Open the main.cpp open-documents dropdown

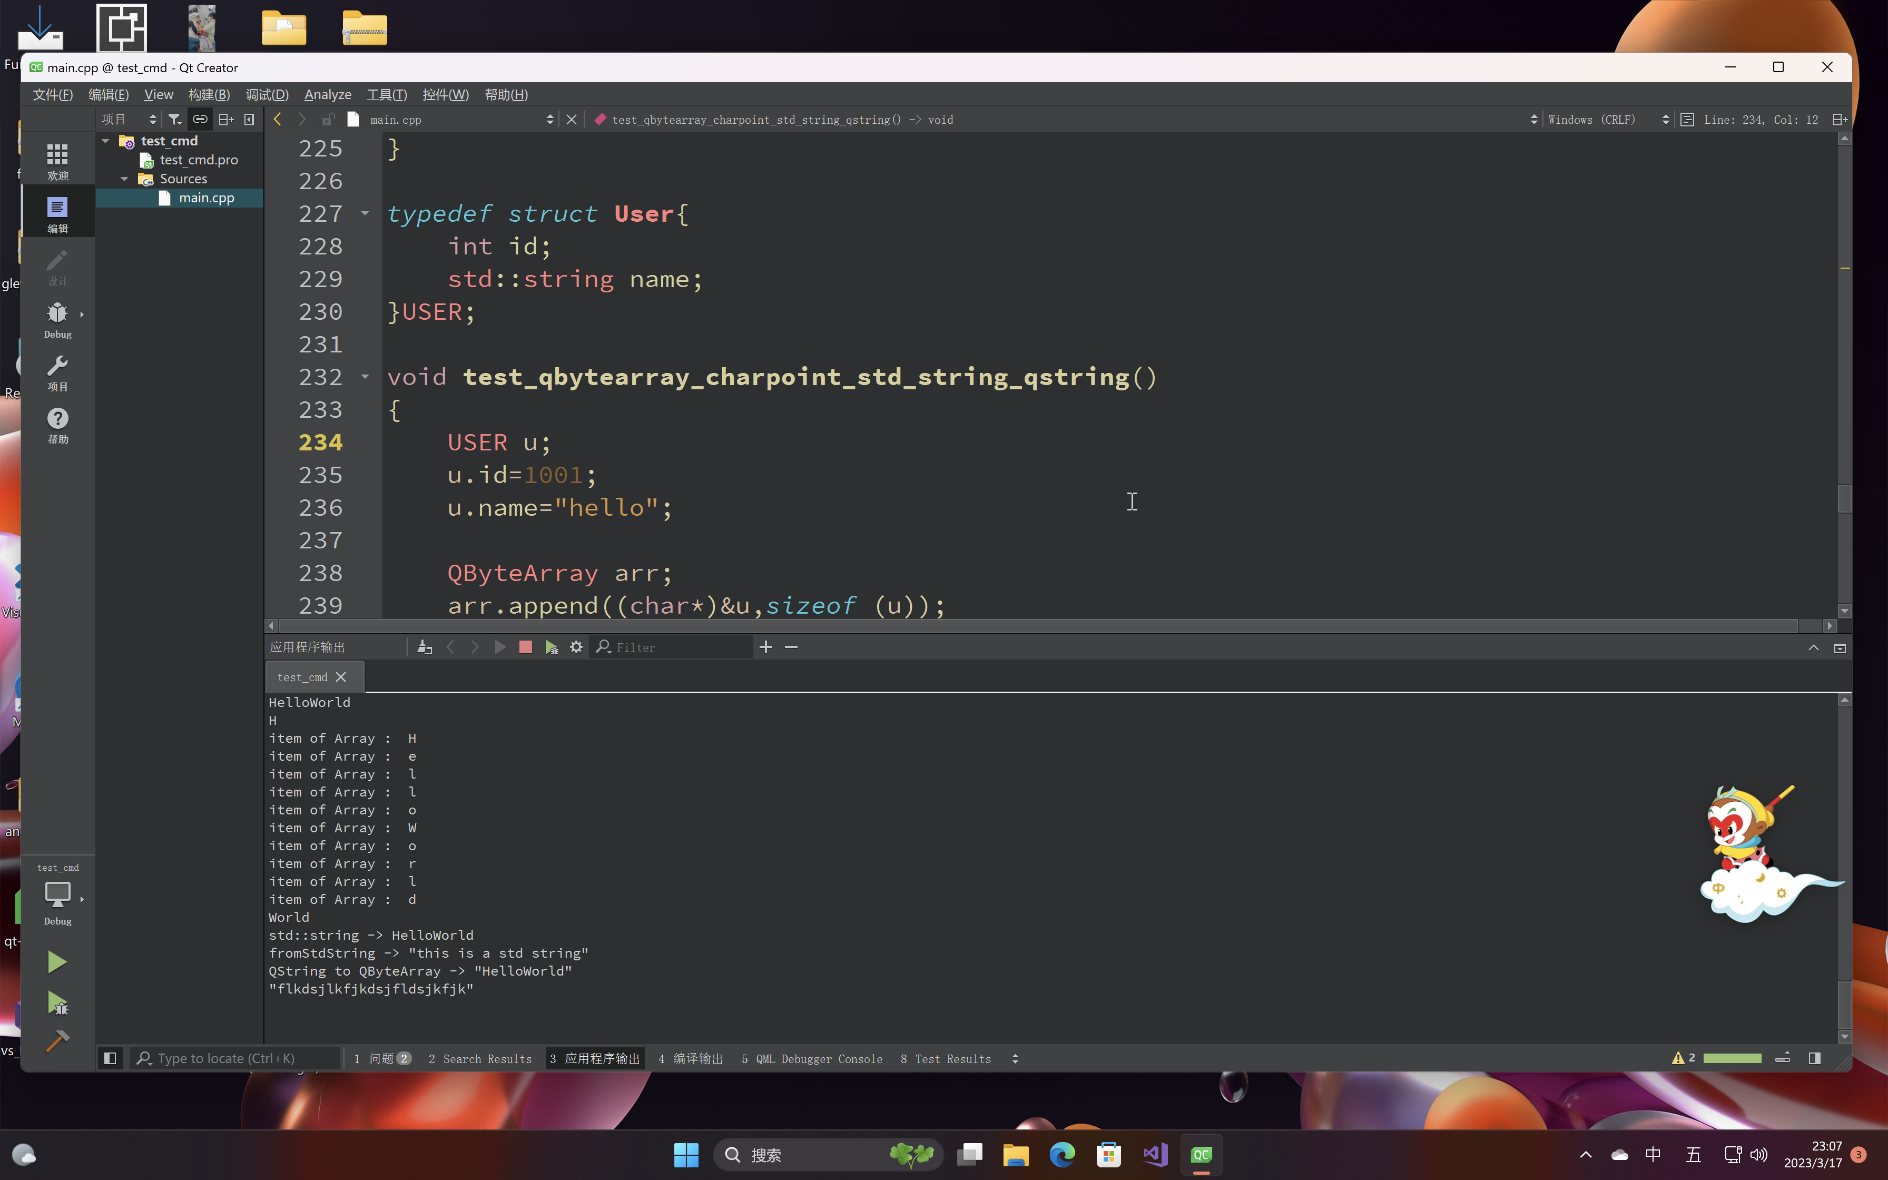tap(461, 120)
